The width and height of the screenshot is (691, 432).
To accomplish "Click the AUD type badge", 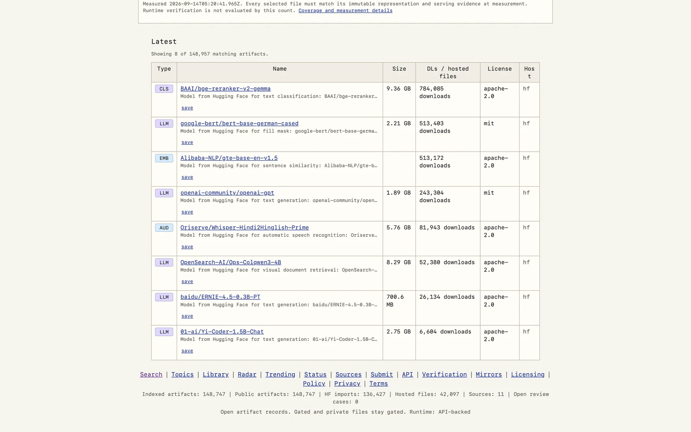I will [x=164, y=228].
